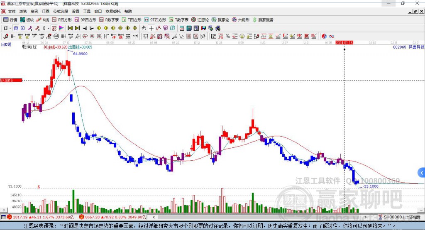Image resolution: width=425 pixels, height=230 pixels.
Task: Select the hand pan tool
Action: tap(144, 28)
